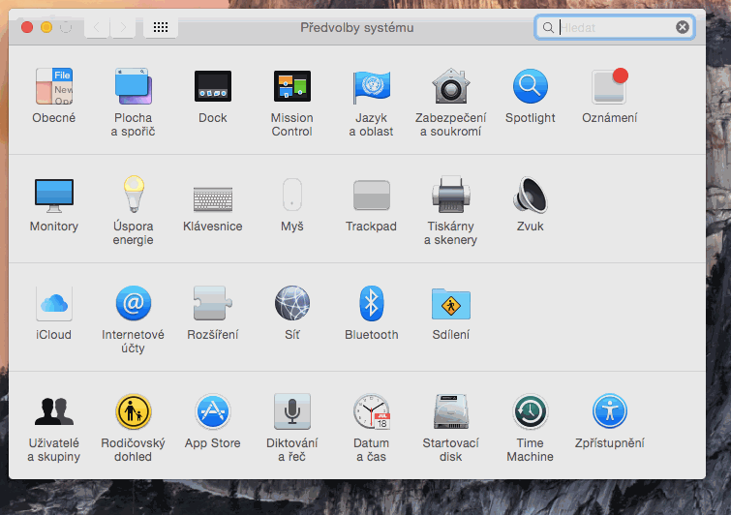731x515 pixels.
Task: Minimize window with the yellow button
Action: coord(46,27)
